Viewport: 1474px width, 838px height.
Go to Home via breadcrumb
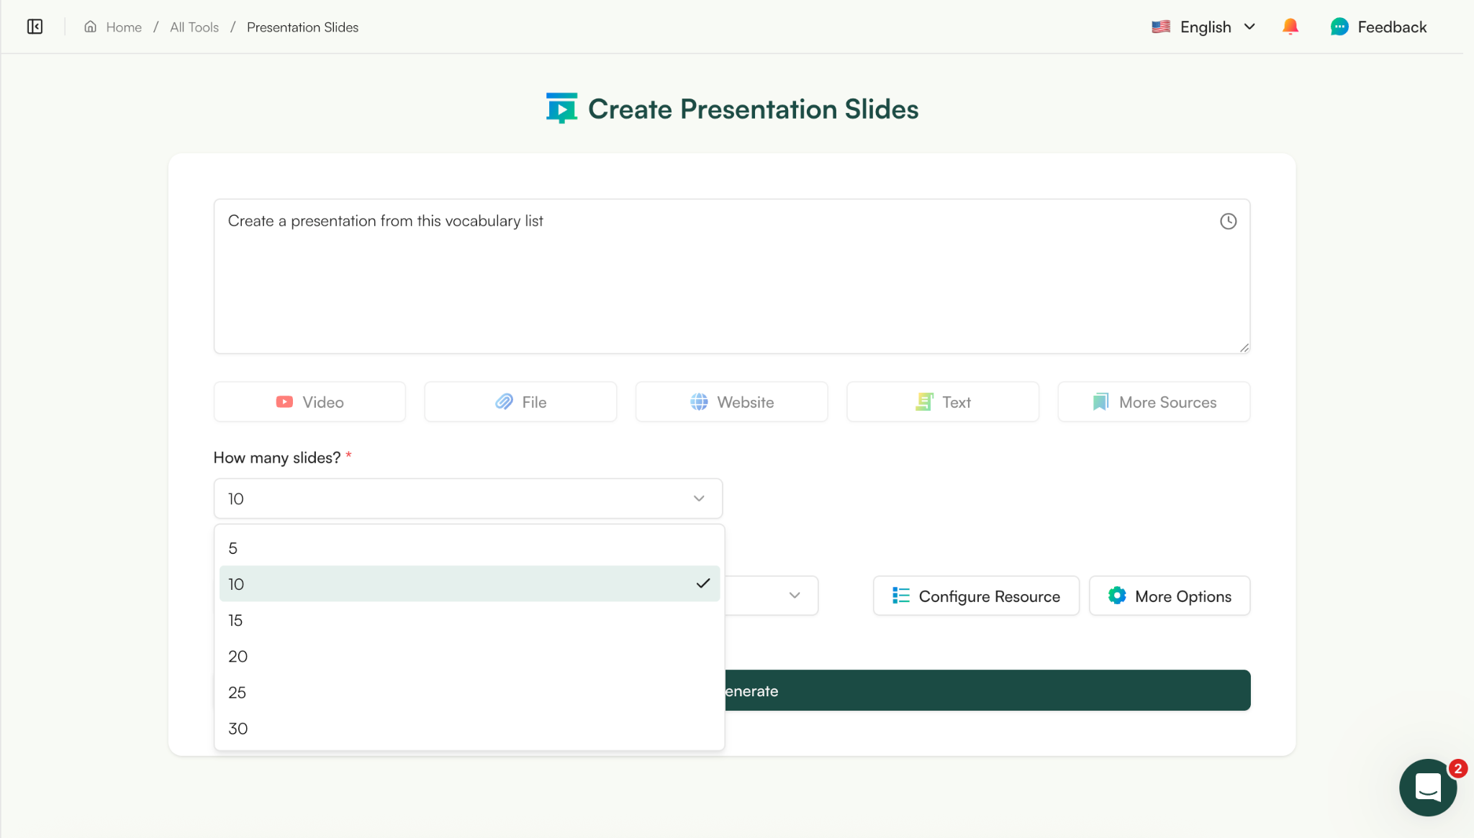click(x=122, y=27)
